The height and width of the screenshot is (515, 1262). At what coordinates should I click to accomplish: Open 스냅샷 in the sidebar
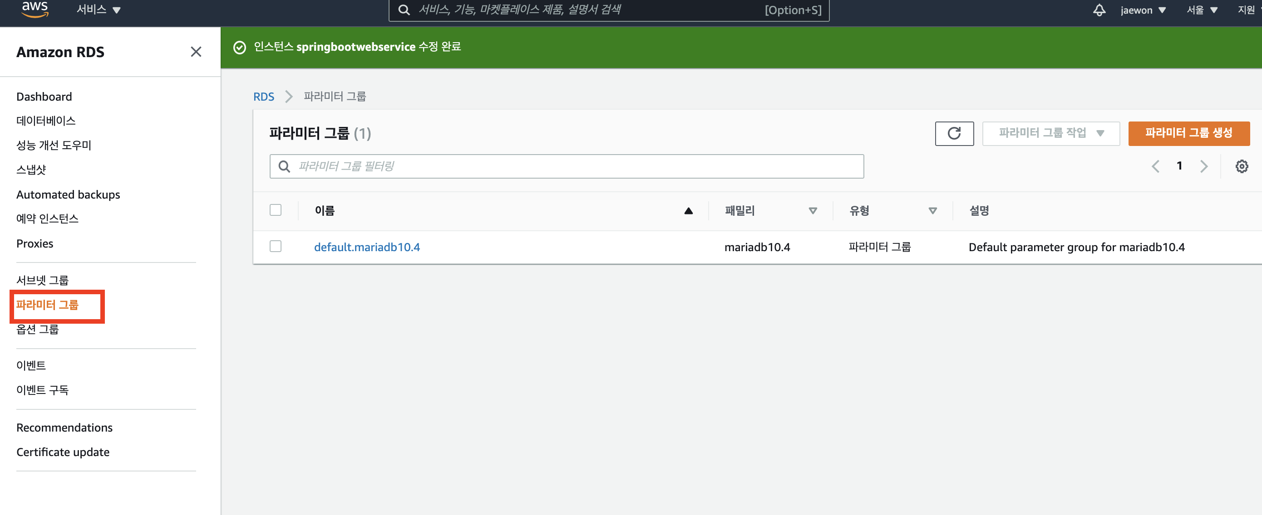[31, 170]
